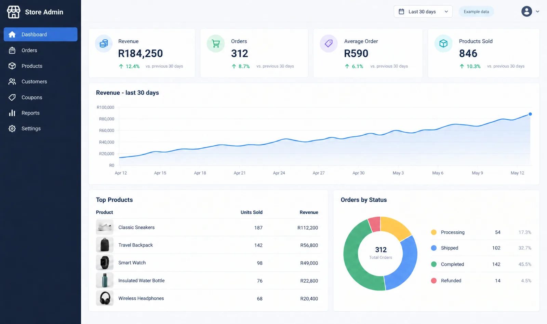Click the red Refunded legend dot
This screenshot has height=324, width=547.
pos(434,281)
